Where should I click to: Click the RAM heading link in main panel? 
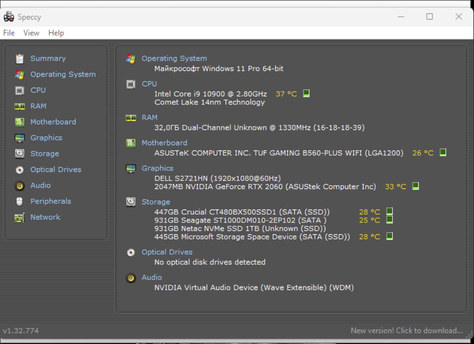point(149,118)
